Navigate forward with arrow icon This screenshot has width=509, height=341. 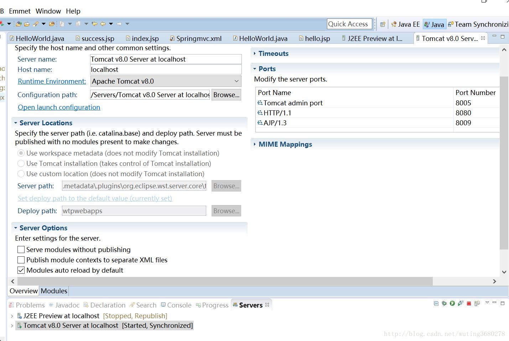click(x=119, y=24)
